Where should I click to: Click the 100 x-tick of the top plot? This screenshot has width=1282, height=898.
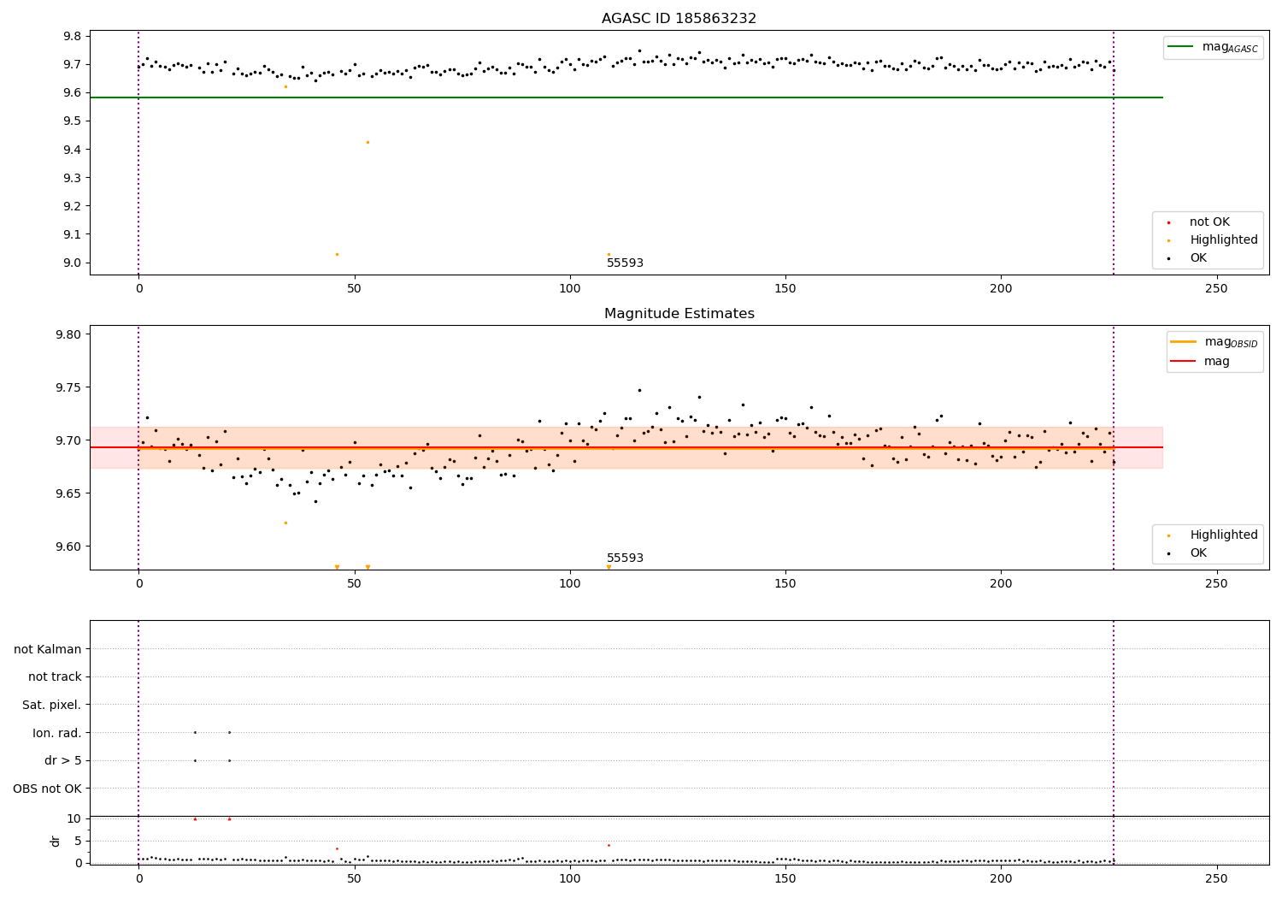[x=569, y=288]
